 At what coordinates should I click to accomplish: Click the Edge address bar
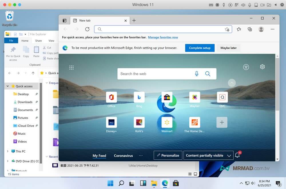click(163, 29)
